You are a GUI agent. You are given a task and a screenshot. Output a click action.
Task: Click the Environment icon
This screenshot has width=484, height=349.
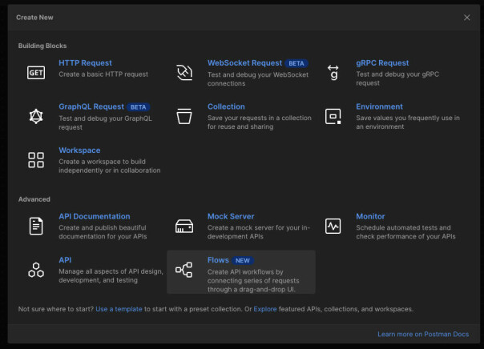point(333,117)
